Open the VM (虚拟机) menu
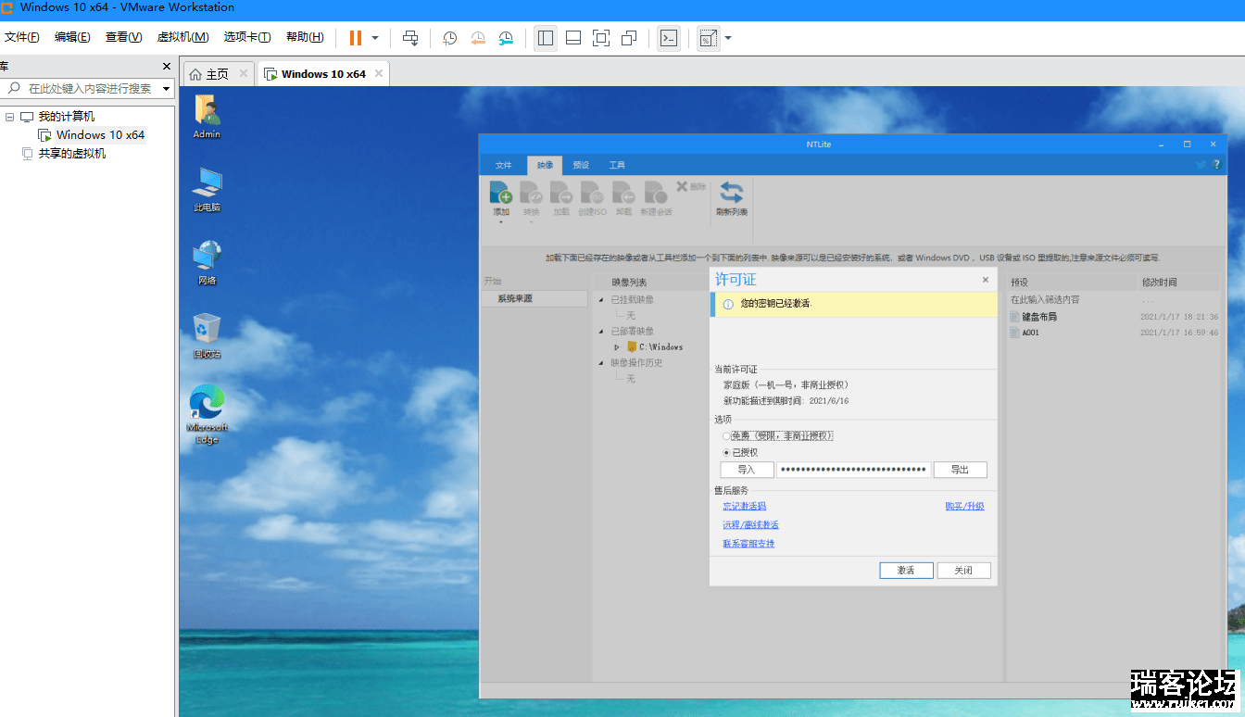1245x717 pixels. [x=182, y=37]
